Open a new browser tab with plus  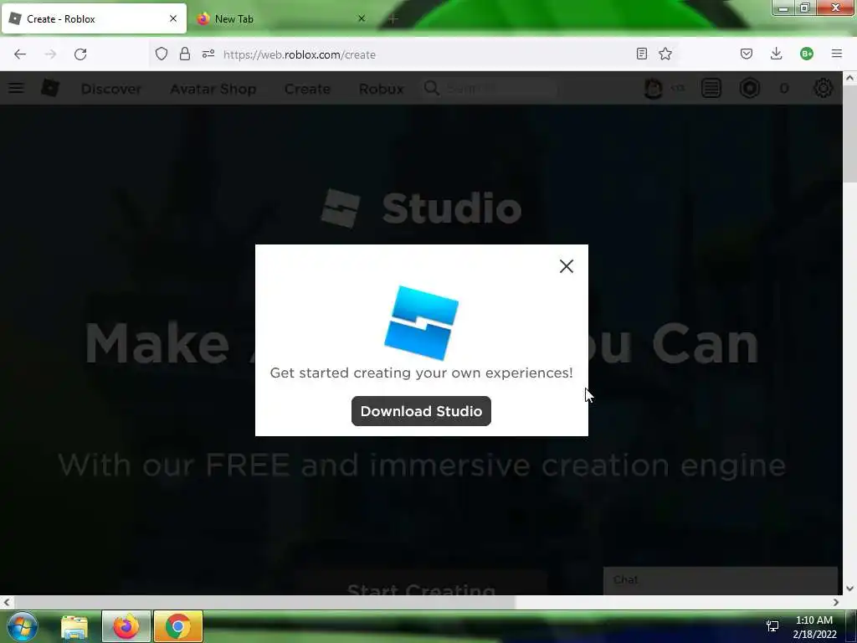point(393,19)
